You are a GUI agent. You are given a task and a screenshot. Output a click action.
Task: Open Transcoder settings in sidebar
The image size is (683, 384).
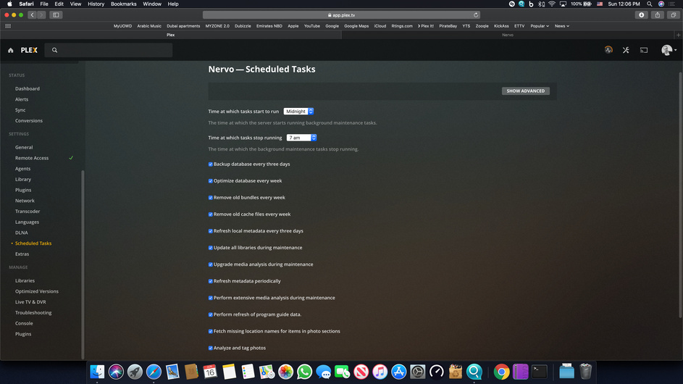(x=28, y=212)
